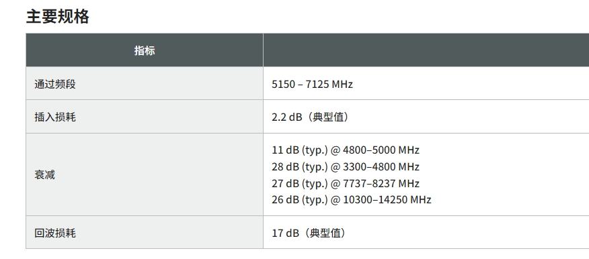Click the 11 dB @ 4800–5000 MHz line
The height and width of the screenshot is (259, 589).
tap(345, 150)
